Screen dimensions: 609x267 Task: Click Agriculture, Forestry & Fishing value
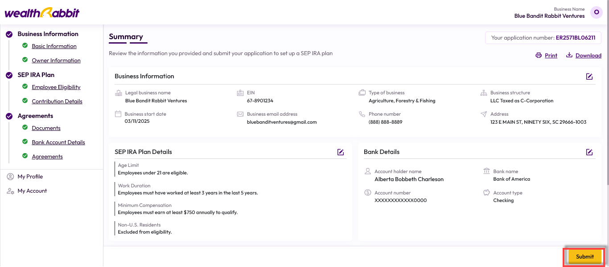[402, 101]
